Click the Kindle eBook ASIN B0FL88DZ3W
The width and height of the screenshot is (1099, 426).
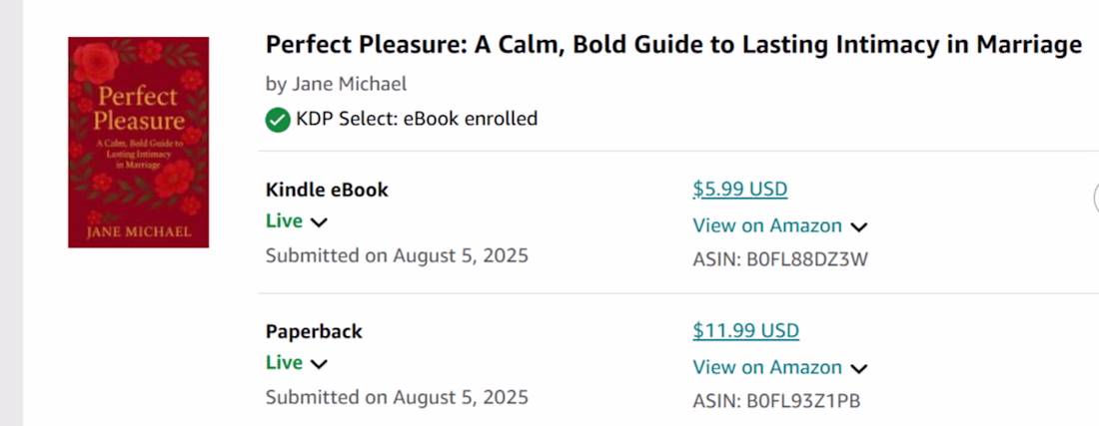[780, 260]
